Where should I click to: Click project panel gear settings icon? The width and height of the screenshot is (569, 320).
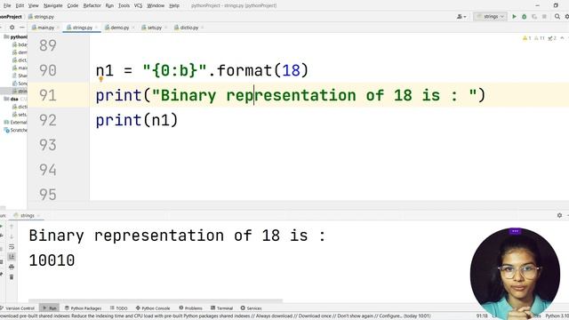[x=12, y=28]
